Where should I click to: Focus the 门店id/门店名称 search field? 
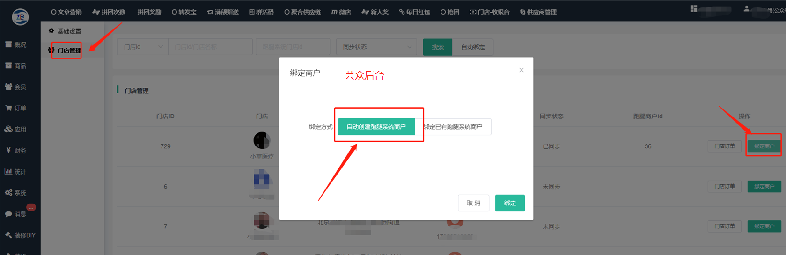coord(210,47)
